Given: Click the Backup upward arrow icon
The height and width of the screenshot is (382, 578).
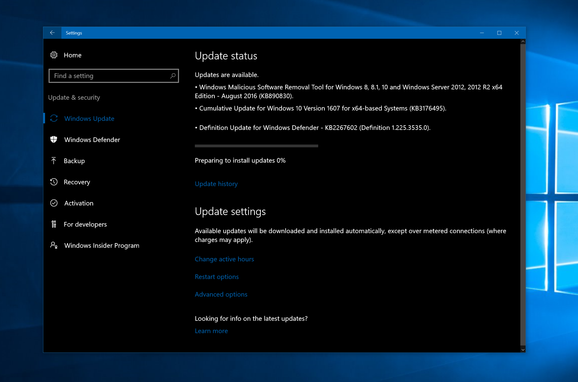Looking at the screenshot, I should point(54,161).
